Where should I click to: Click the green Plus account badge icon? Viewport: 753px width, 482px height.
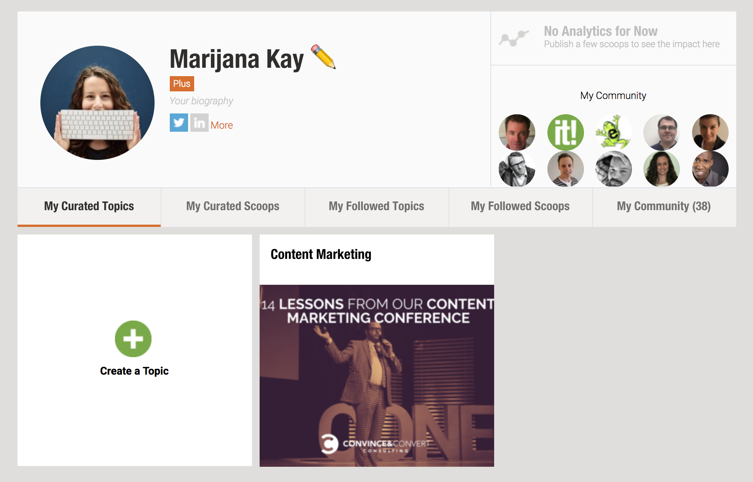pos(182,83)
